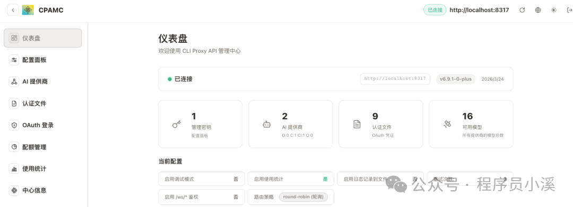Click the 启用调试模式 config row
This screenshot has width=573, height=207.
[202, 179]
